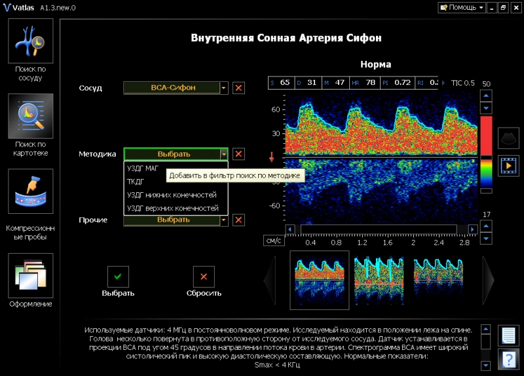The height and width of the screenshot is (376, 524).
Task: Clear the Прочие filter with red X
Action: [x=239, y=220]
